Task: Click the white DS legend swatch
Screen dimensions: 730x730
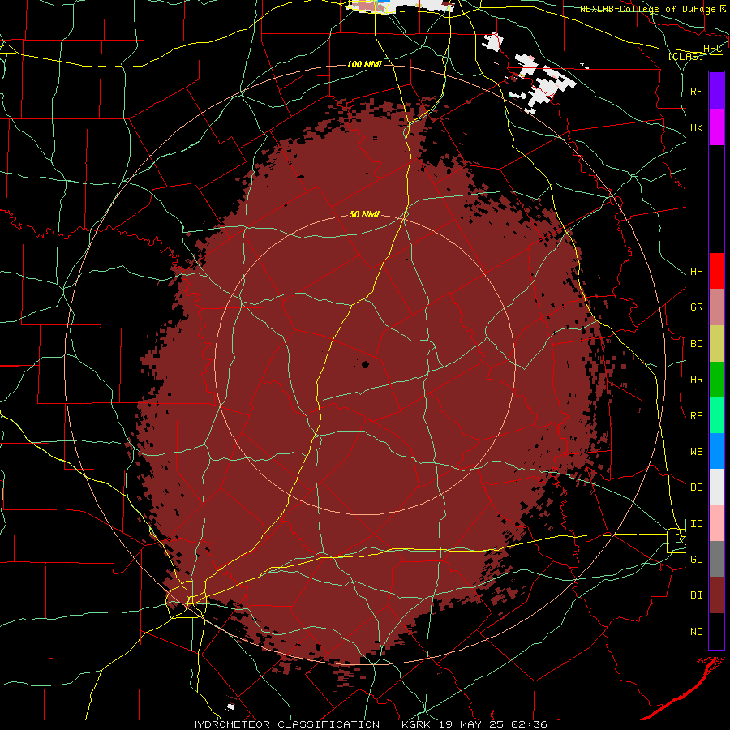Action: click(x=716, y=487)
